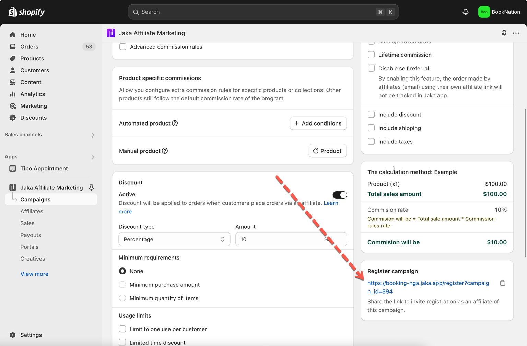Unpin Jaka Affiliate Marketing in sidebar
The image size is (527, 346).
tap(91, 188)
